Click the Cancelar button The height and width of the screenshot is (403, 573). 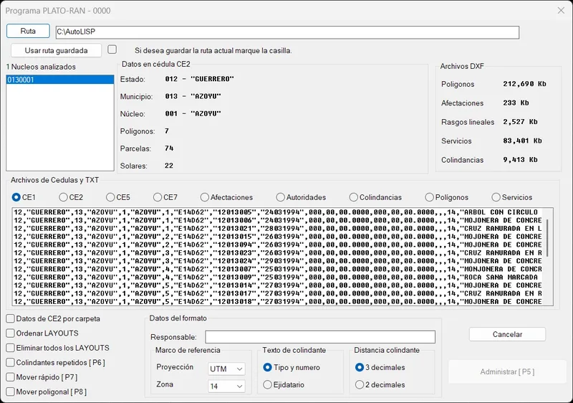click(507, 334)
